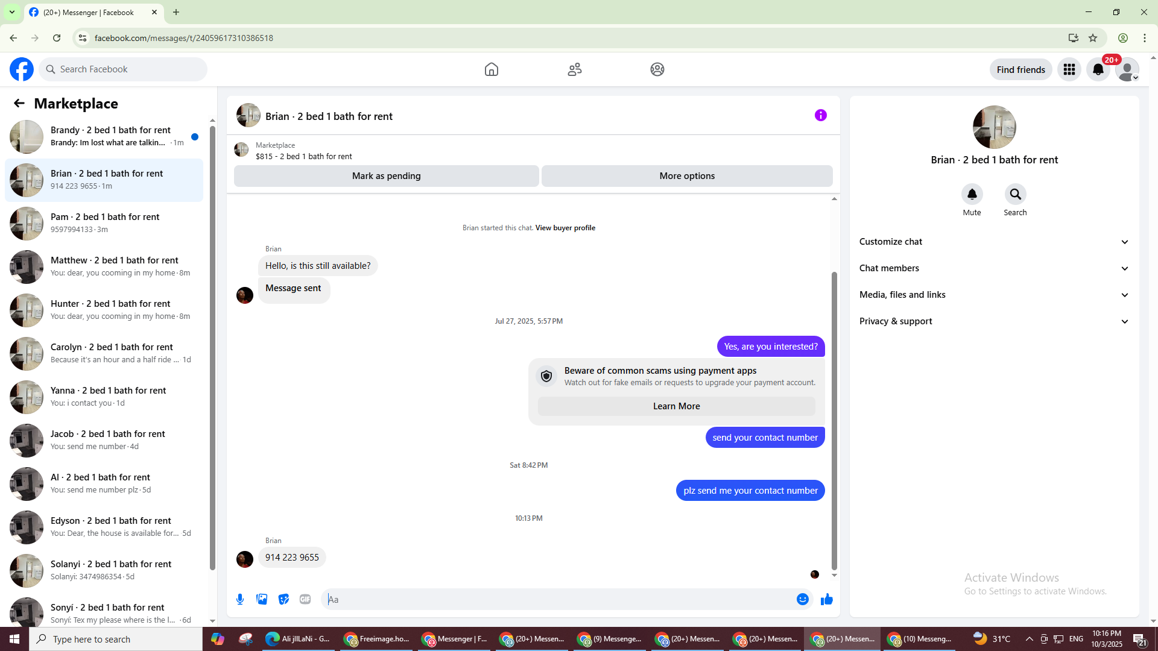Switch to Freeimage.host taskbar window

377,639
